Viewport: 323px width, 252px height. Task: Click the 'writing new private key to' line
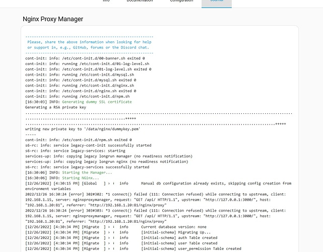tap(83, 129)
